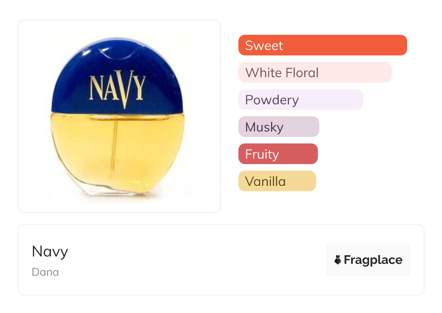
Task: Open the Dana brand link
Action: tap(45, 272)
